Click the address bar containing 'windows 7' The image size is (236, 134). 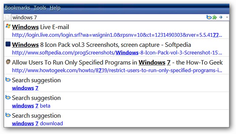[108, 17]
